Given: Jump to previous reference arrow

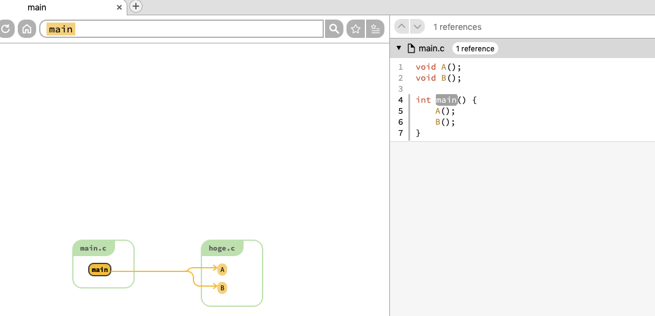Looking at the screenshot, I should click(402, 27).
